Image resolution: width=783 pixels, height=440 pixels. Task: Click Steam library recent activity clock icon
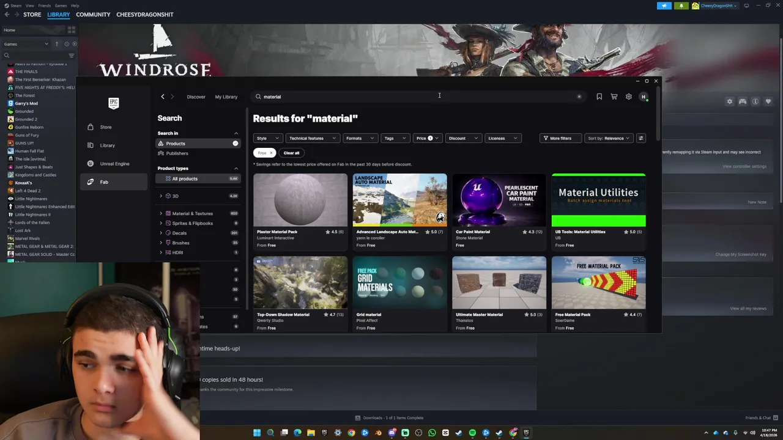[67, 44]
